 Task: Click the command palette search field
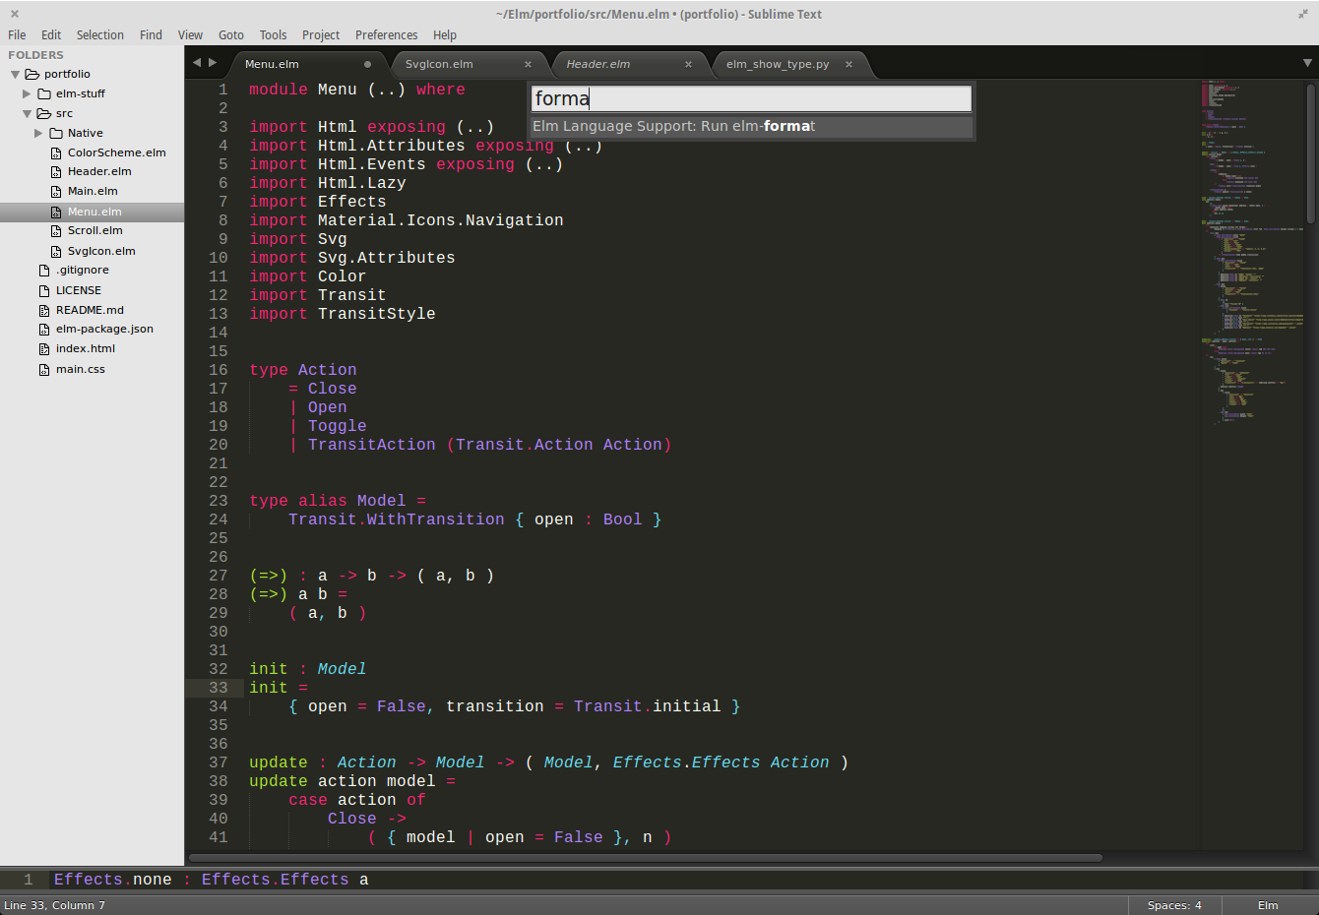[751, 98]
